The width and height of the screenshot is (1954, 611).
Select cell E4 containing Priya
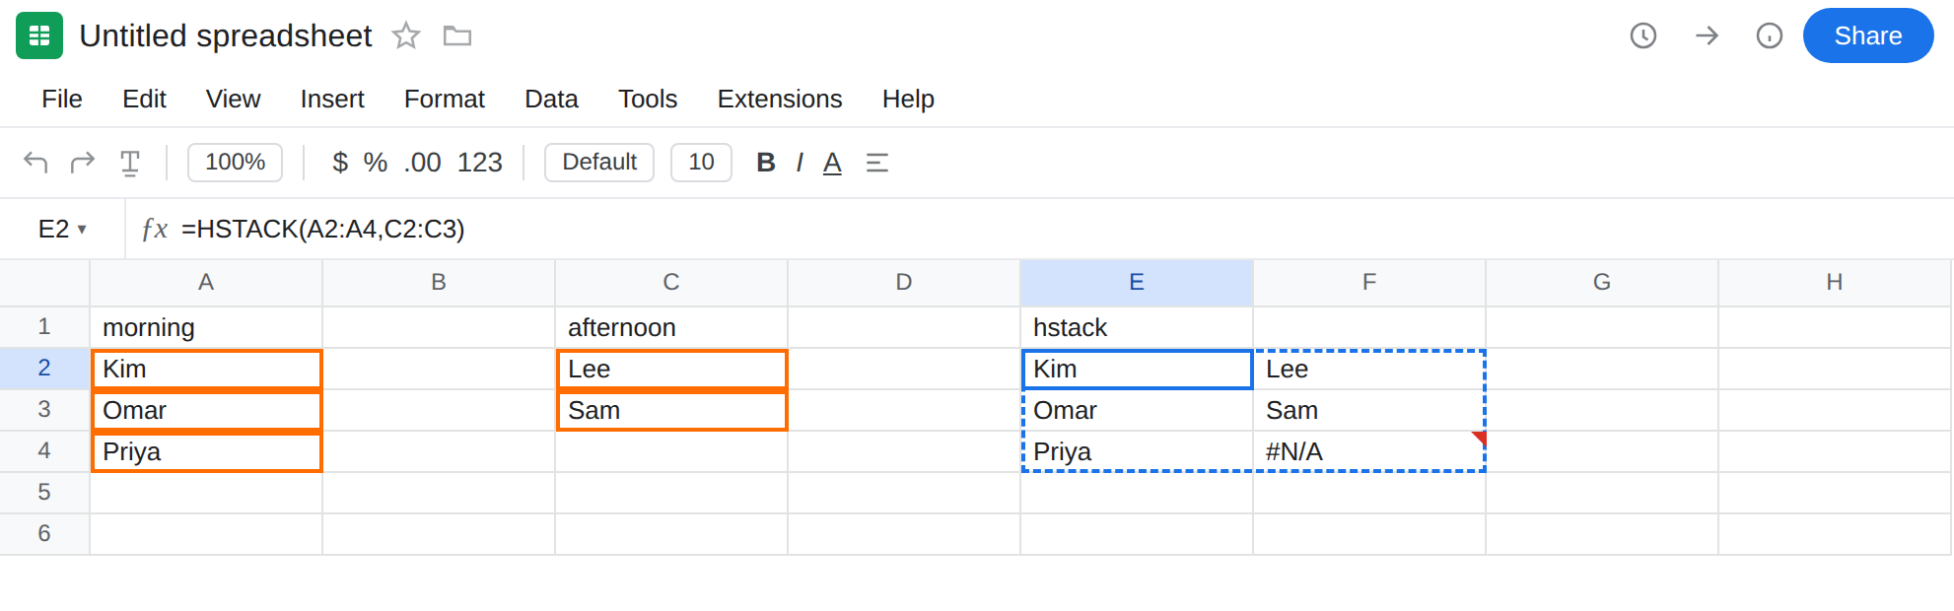pos(1137,451)
